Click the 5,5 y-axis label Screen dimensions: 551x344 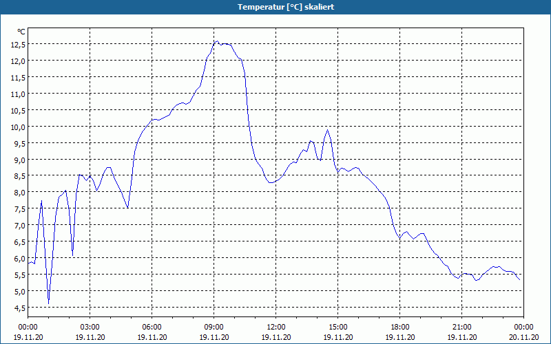click(x=20, y=275)
